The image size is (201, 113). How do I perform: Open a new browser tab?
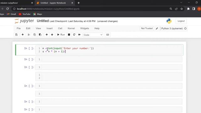click(79, 3)
